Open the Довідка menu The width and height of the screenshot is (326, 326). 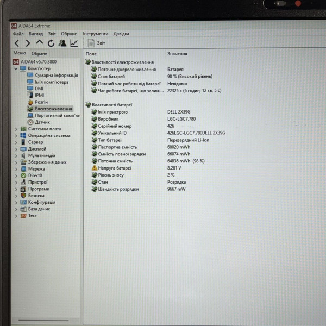(121, 34)
